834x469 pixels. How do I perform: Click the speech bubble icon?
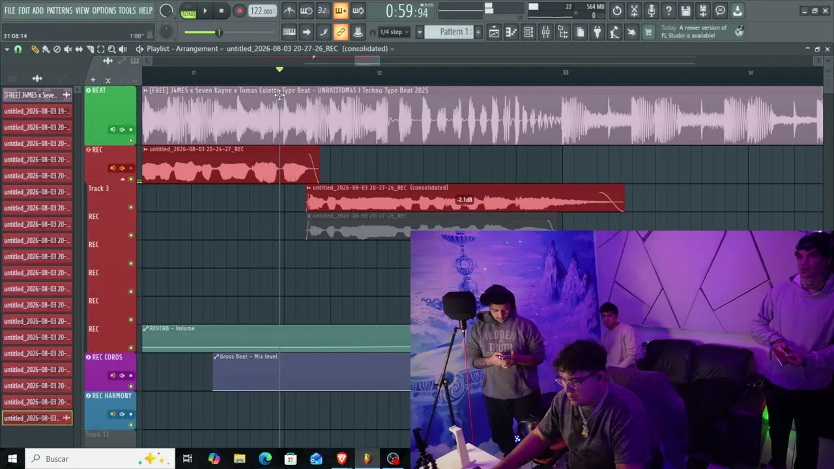720,10
